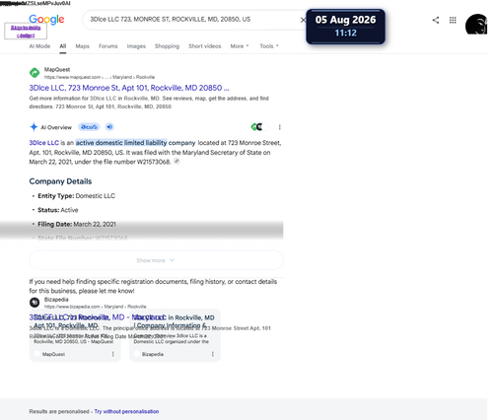The image size is (493, 420).
Task: Open the account profile avatar
Action: (x=476, y=24)
